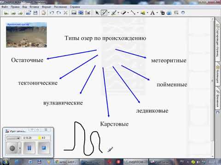Open the screen capture camera icon
This screenshot has height=165, width=221.
tap(88, 13)
